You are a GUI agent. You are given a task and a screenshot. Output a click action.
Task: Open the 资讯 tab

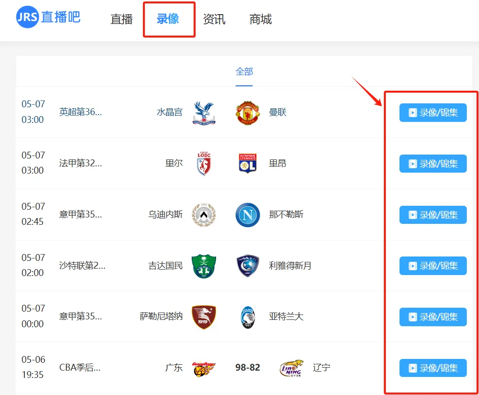214,19
